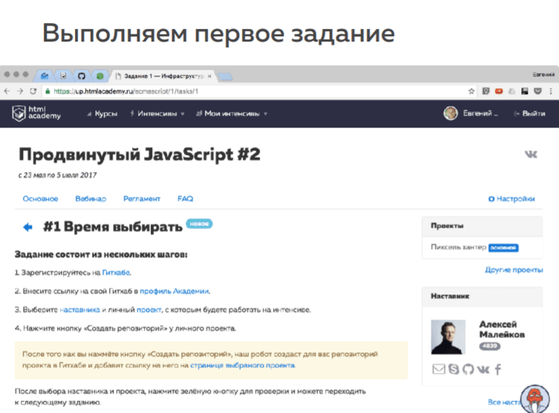
Task: Share via the VK icon near title
Action: pos(531,154)
